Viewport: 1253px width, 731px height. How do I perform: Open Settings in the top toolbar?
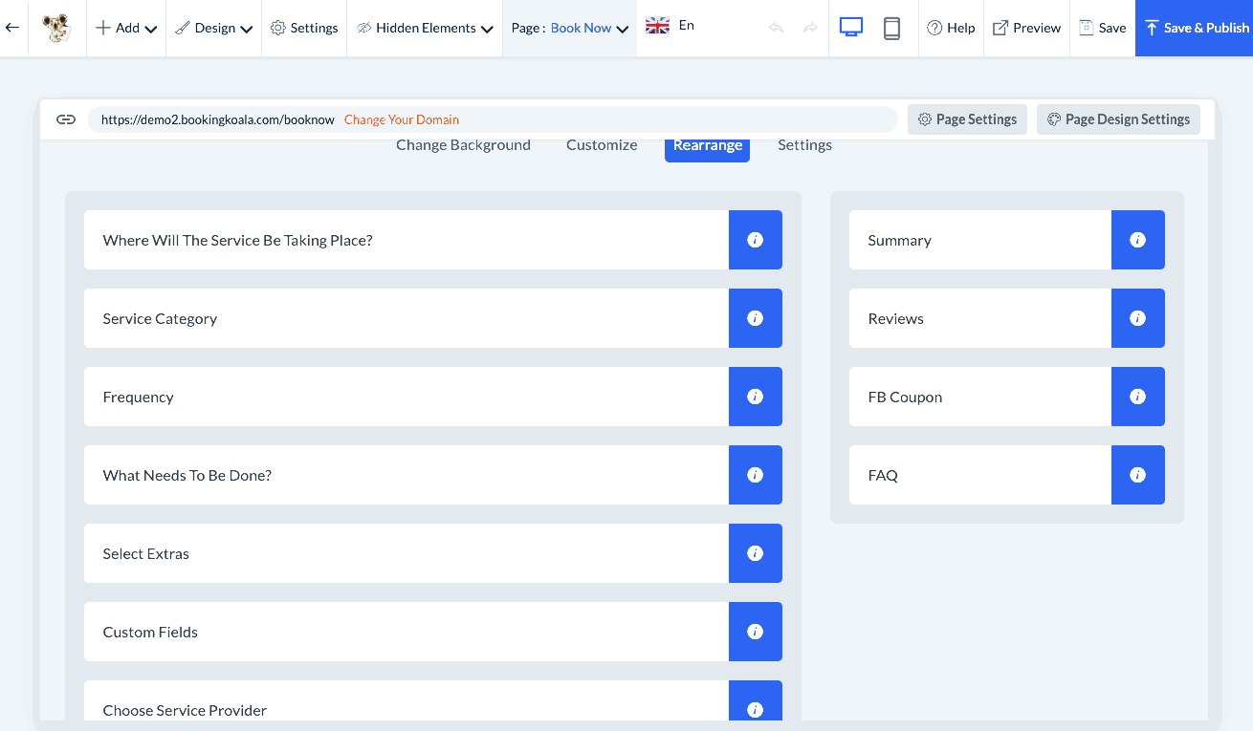pos(304,28)
